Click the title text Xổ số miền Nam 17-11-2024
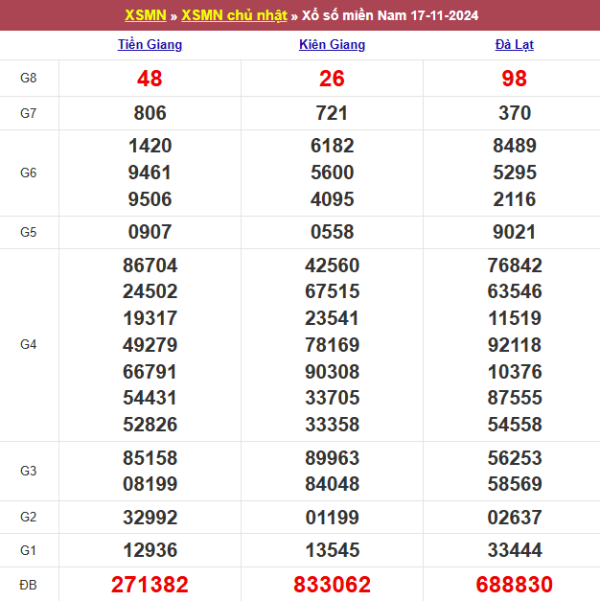600x601 pixels. pos(390,15)
